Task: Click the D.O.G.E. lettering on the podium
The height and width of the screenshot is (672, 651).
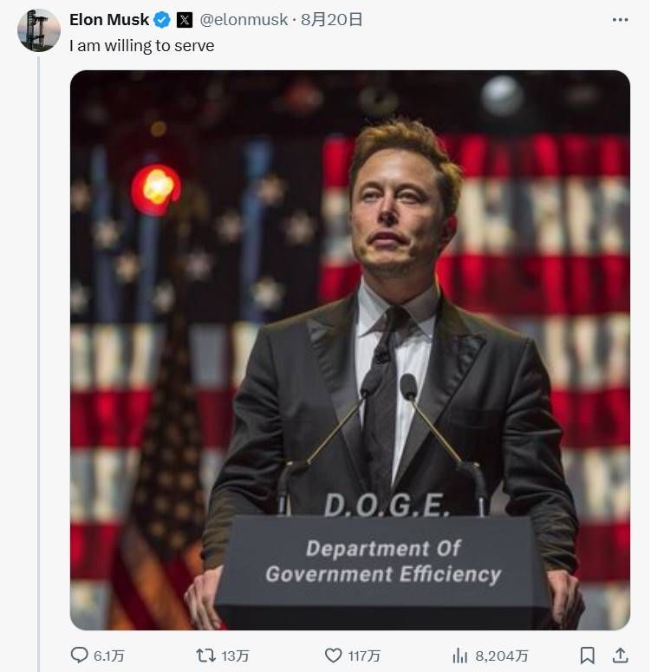Action: click(x=386, y=505)
